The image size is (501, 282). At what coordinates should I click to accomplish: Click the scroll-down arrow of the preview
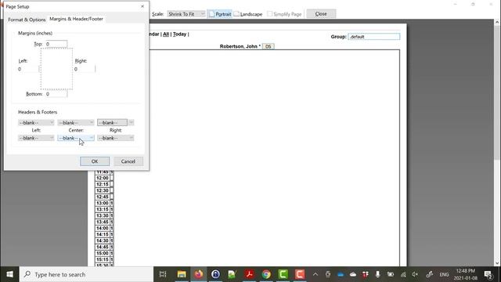(497, 263)
